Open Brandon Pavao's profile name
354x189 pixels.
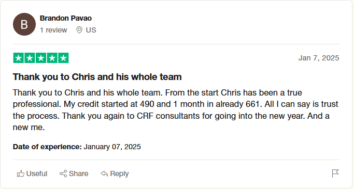(x=66, y=18)
